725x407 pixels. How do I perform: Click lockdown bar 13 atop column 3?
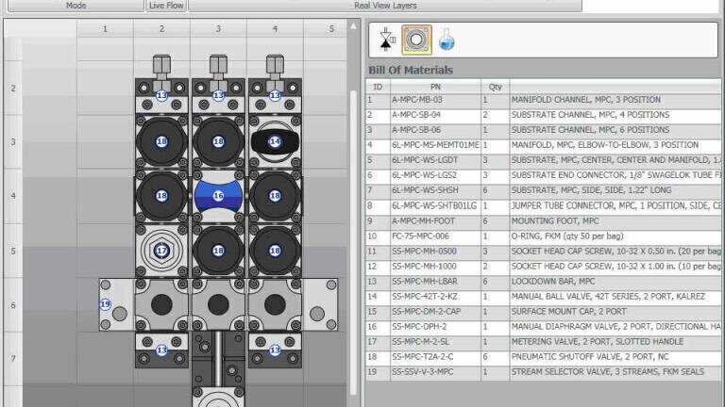pos(218,95)
